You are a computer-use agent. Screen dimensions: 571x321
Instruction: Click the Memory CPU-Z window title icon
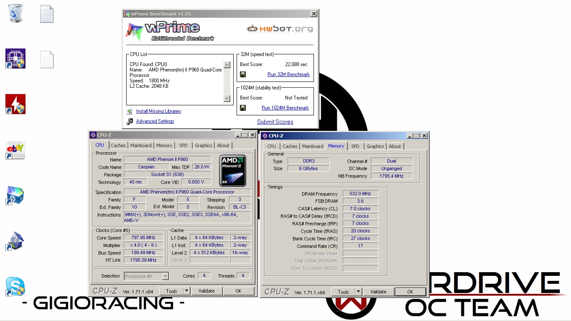coord(265,136)
